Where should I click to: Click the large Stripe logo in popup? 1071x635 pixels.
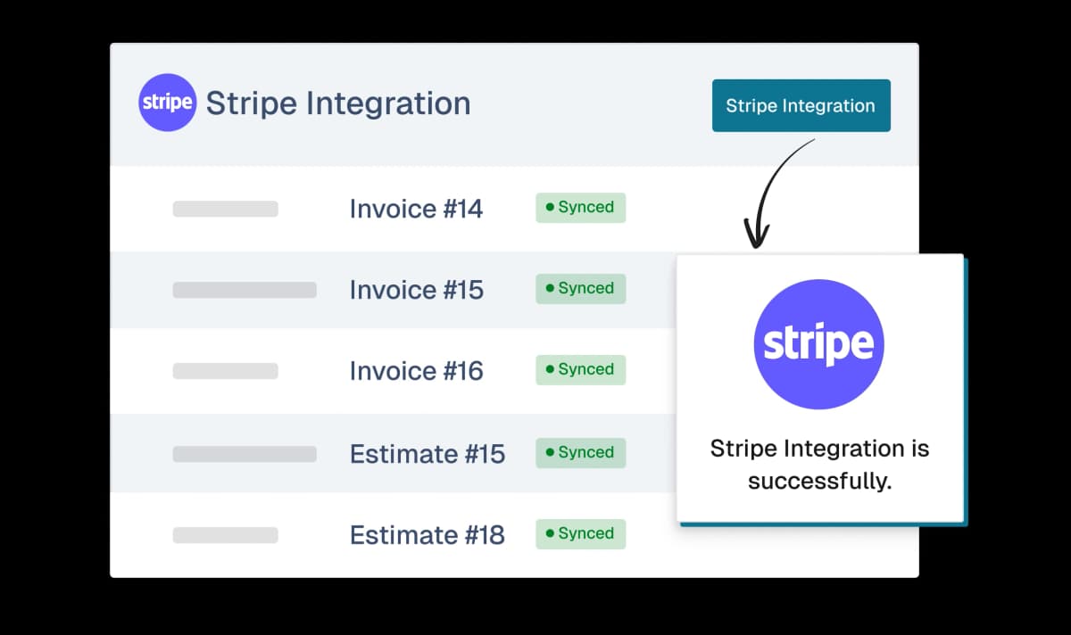click(x=819, y=344)
